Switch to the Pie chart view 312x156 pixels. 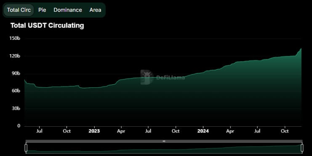coord(42,10)
